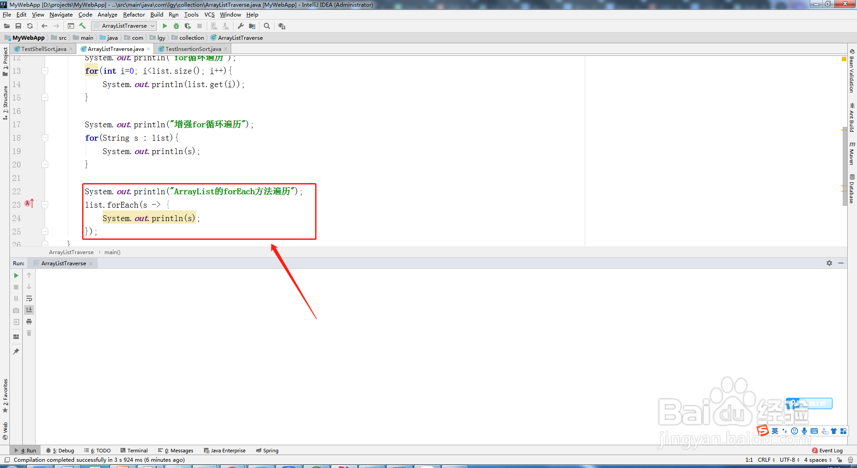Open the Spring tool window
The height and width of the screenshot is (468, 857).
pos(267,451)
